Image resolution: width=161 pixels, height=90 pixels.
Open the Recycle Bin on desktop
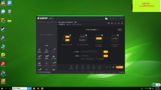click(x=10, y=12)
